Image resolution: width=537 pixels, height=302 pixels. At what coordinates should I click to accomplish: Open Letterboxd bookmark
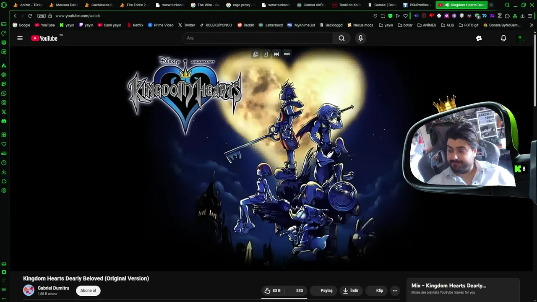pyautogui.click(x=271, y=25)
